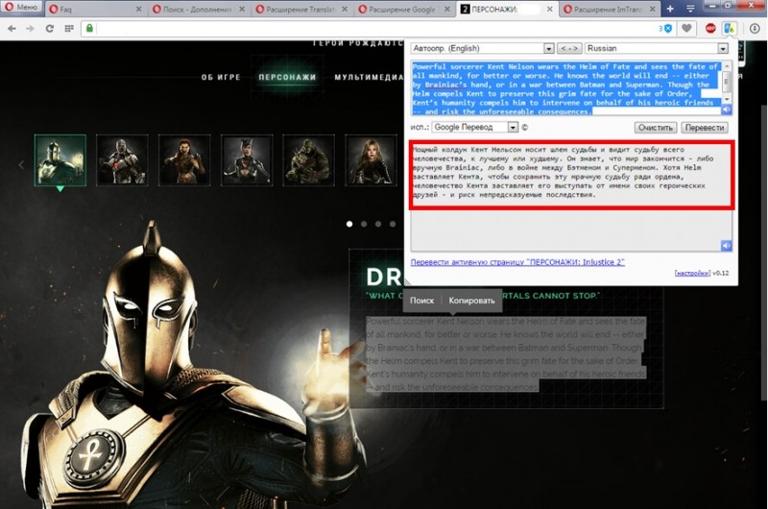Viewport: 768px width, 509px height.
Task: Open the МУЛЬТИМЕДИА menu item
Action: (x=369, y=78)
